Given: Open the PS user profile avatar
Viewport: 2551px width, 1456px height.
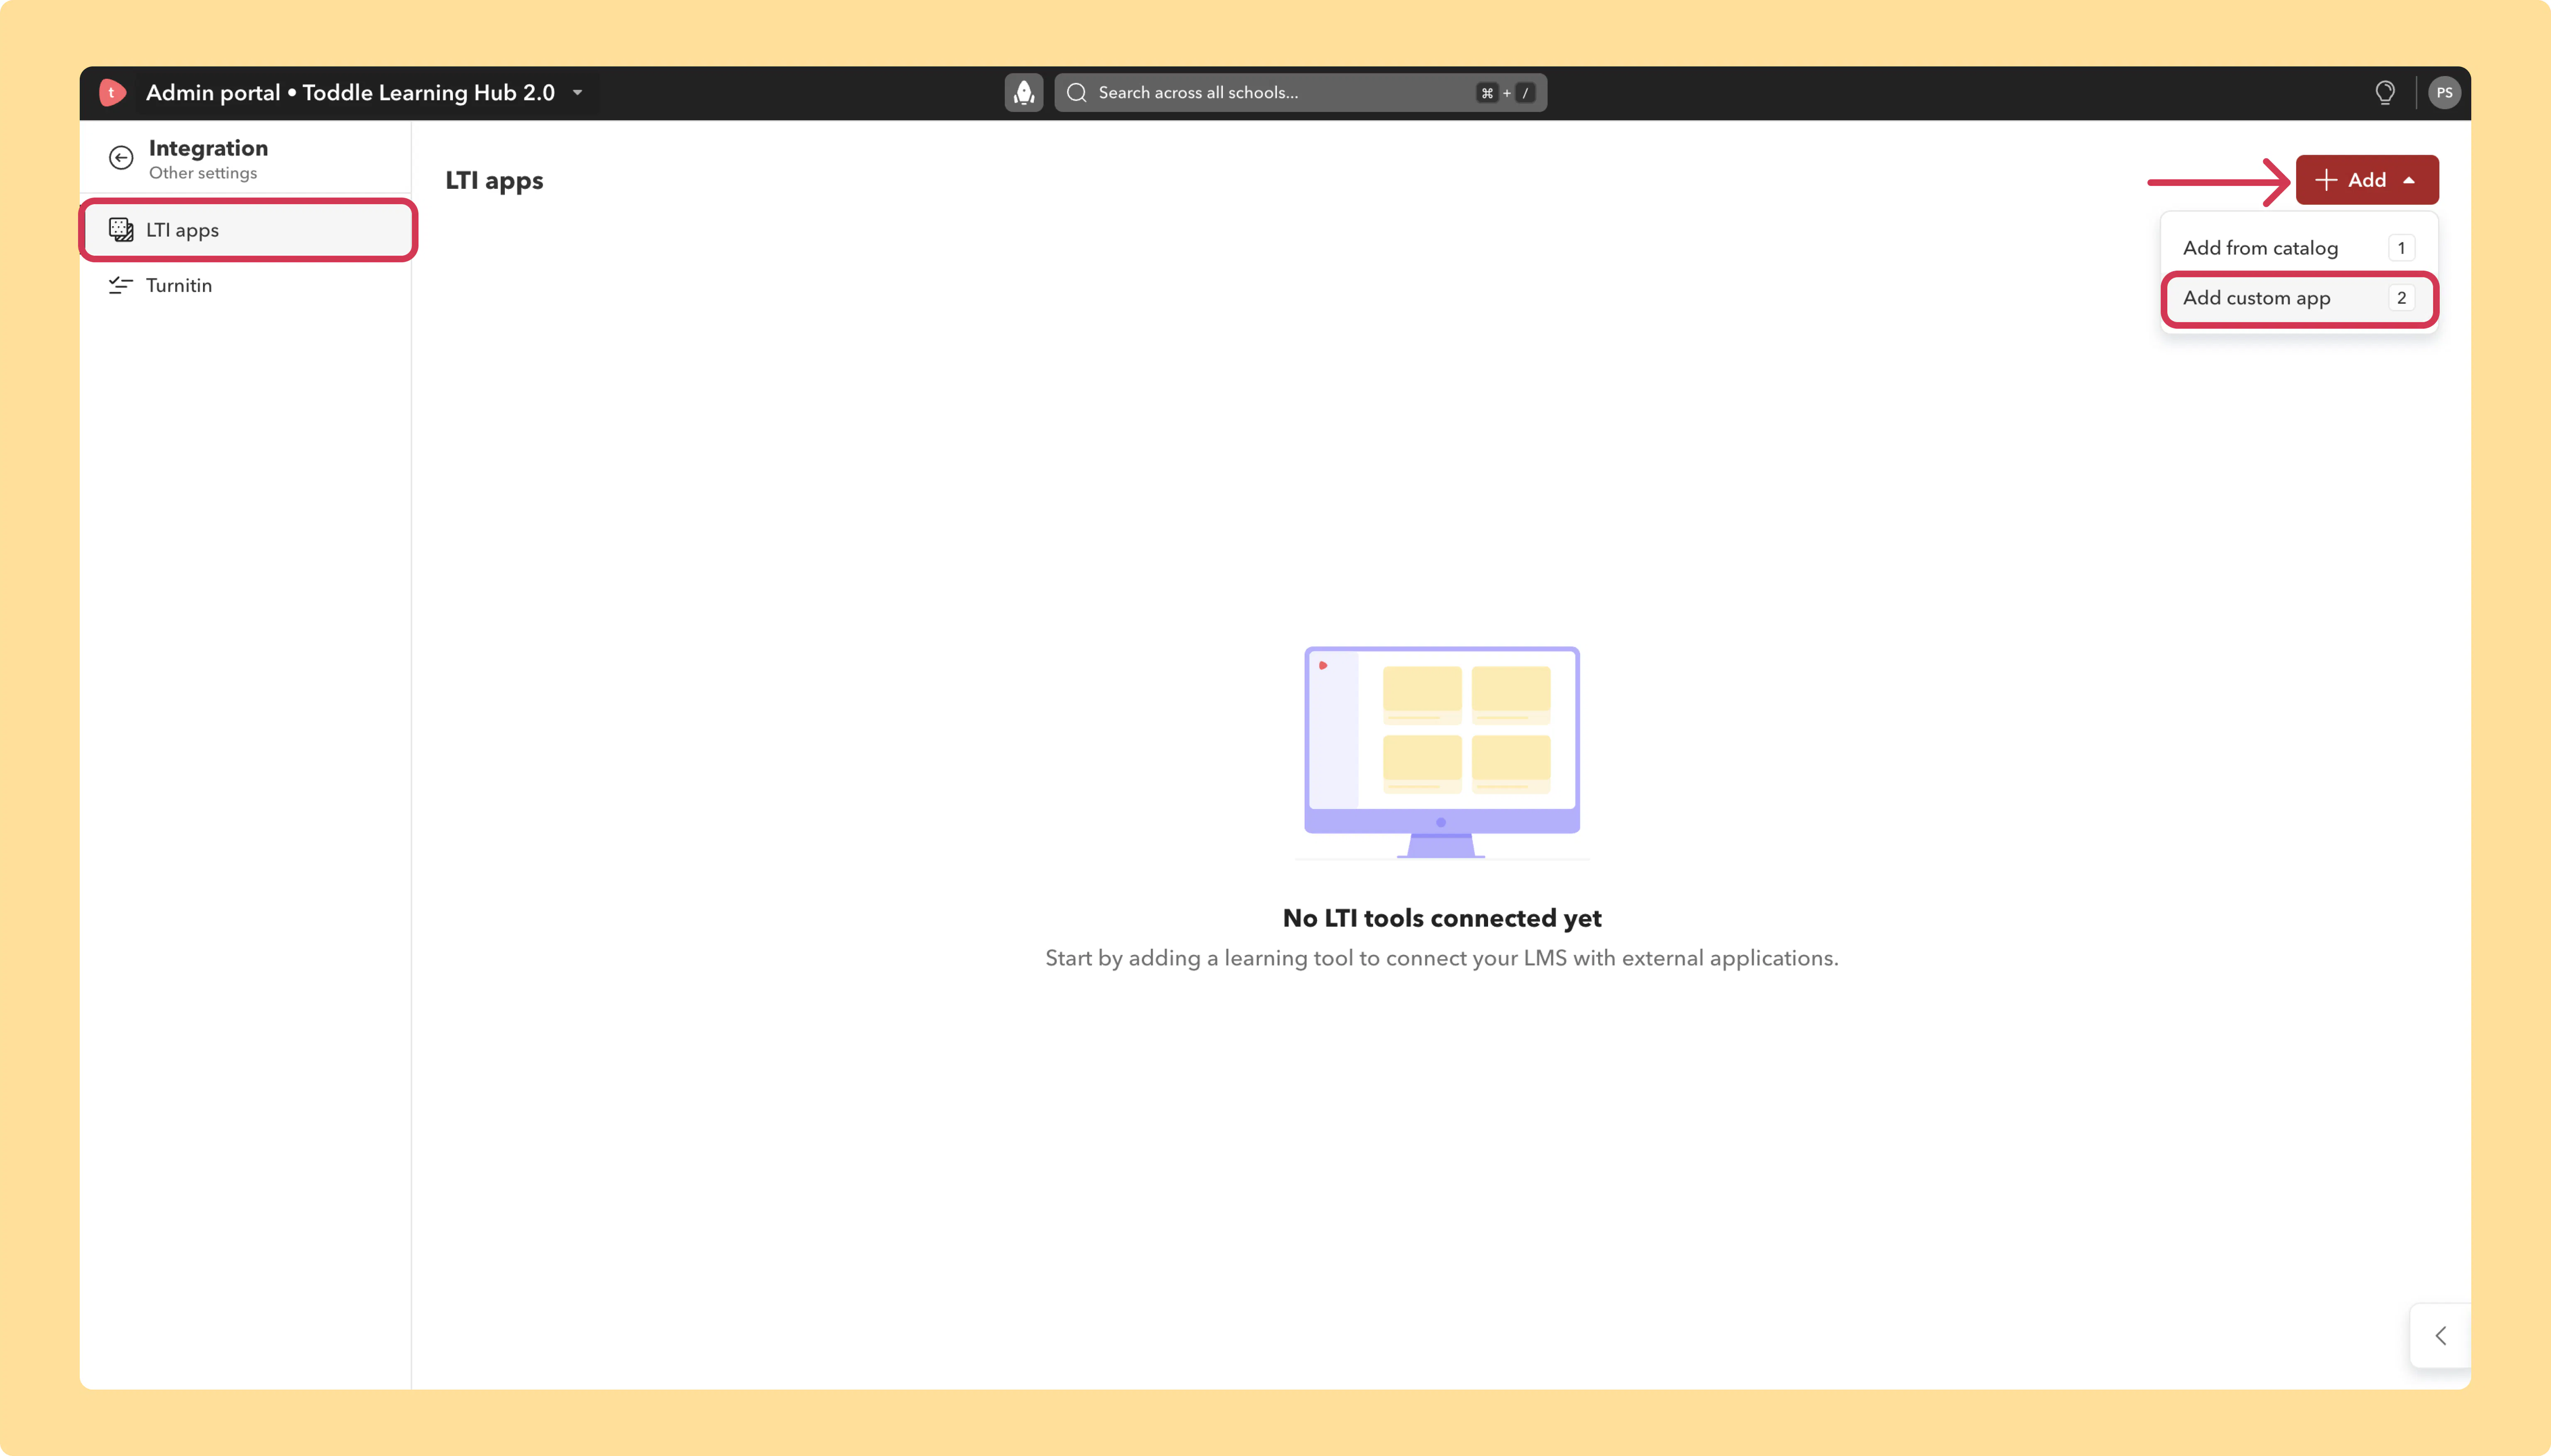Looking at the screenshot, I should 2444,93.
